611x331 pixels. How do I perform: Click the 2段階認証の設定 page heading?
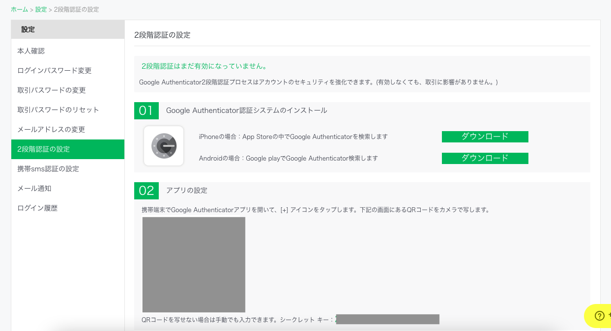point(162,35)
